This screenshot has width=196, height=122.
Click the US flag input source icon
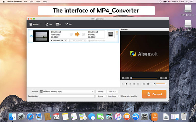169,2
